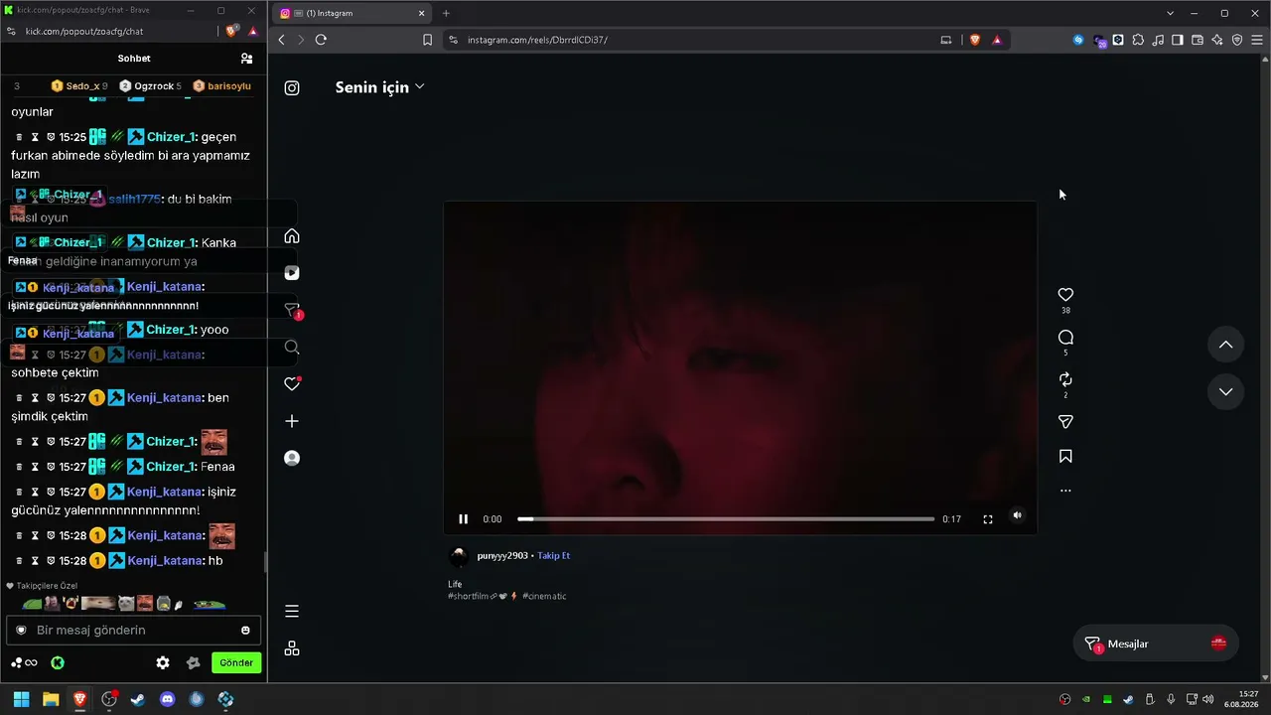1271x715 pixels.
Task: Open leaderboard entry Sedo_x
Action: coord(79,86)
